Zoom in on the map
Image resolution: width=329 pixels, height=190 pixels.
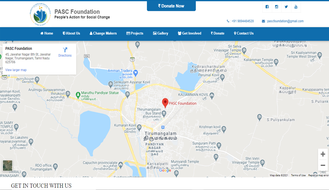coord(323,154)
